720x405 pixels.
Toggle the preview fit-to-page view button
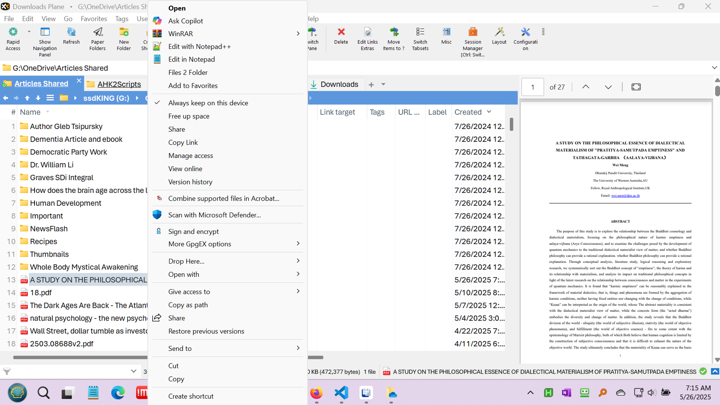point(636,87)
